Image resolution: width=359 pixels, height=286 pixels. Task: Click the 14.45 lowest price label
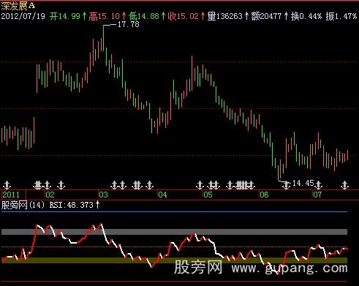coord(303,183)
